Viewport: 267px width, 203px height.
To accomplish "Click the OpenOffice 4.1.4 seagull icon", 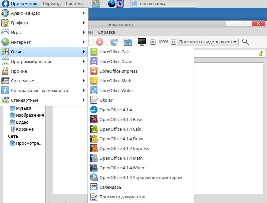I will click(x=94, y=110).
